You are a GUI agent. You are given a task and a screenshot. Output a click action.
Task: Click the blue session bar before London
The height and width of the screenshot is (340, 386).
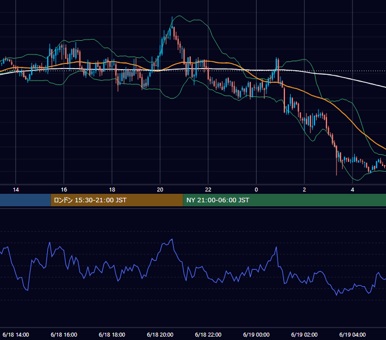pyautogui.click(x=26, y=200)
